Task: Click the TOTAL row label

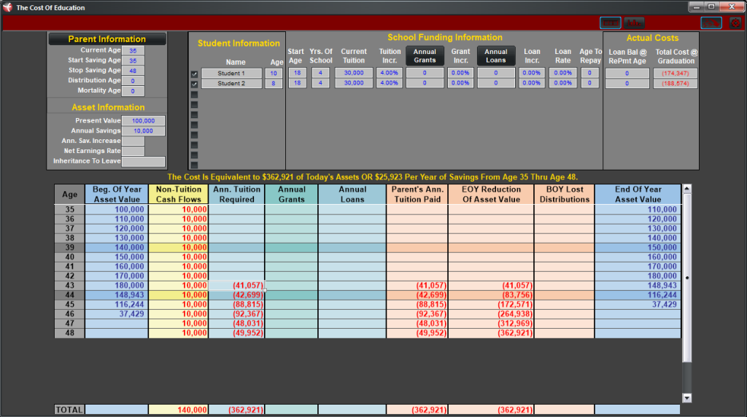Action: pyautogui.click(x=69, y=410)
